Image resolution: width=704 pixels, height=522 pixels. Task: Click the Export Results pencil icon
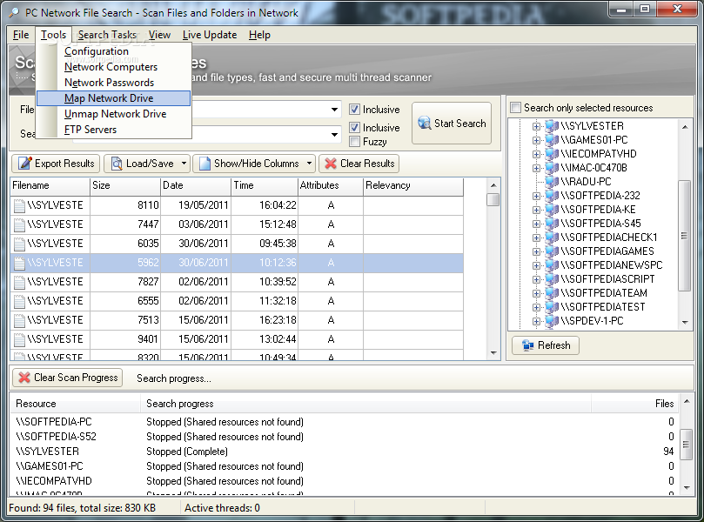pyautogui.click(x=25, y=164)
